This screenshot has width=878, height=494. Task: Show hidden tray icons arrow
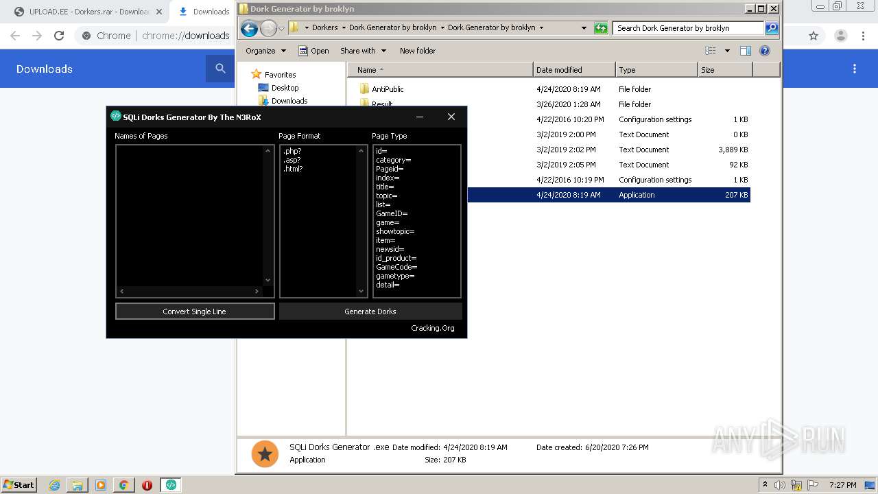(x=765, y=485)
